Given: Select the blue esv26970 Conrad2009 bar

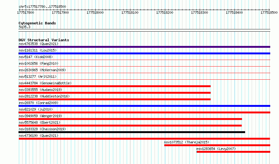Looking at the screenshot, I should click(144, 106).
